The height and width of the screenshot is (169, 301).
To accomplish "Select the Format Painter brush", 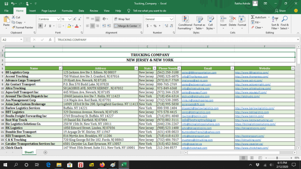I will coord(13,27).
